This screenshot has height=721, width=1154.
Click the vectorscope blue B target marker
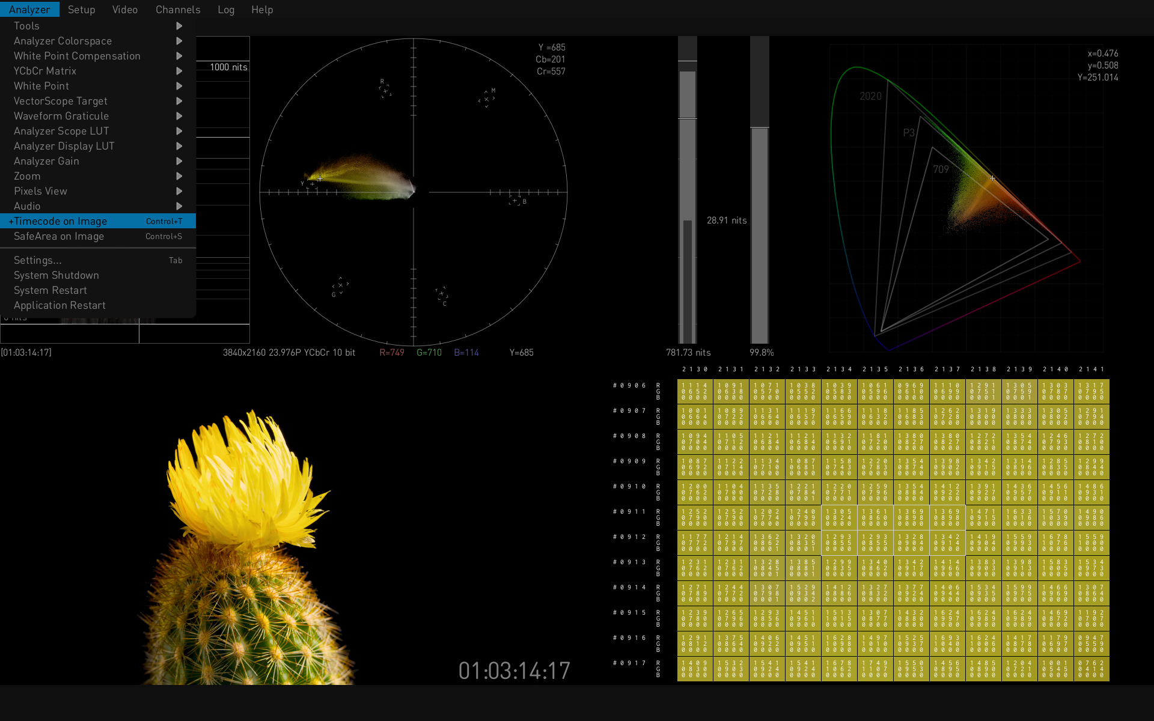(514, 200)
